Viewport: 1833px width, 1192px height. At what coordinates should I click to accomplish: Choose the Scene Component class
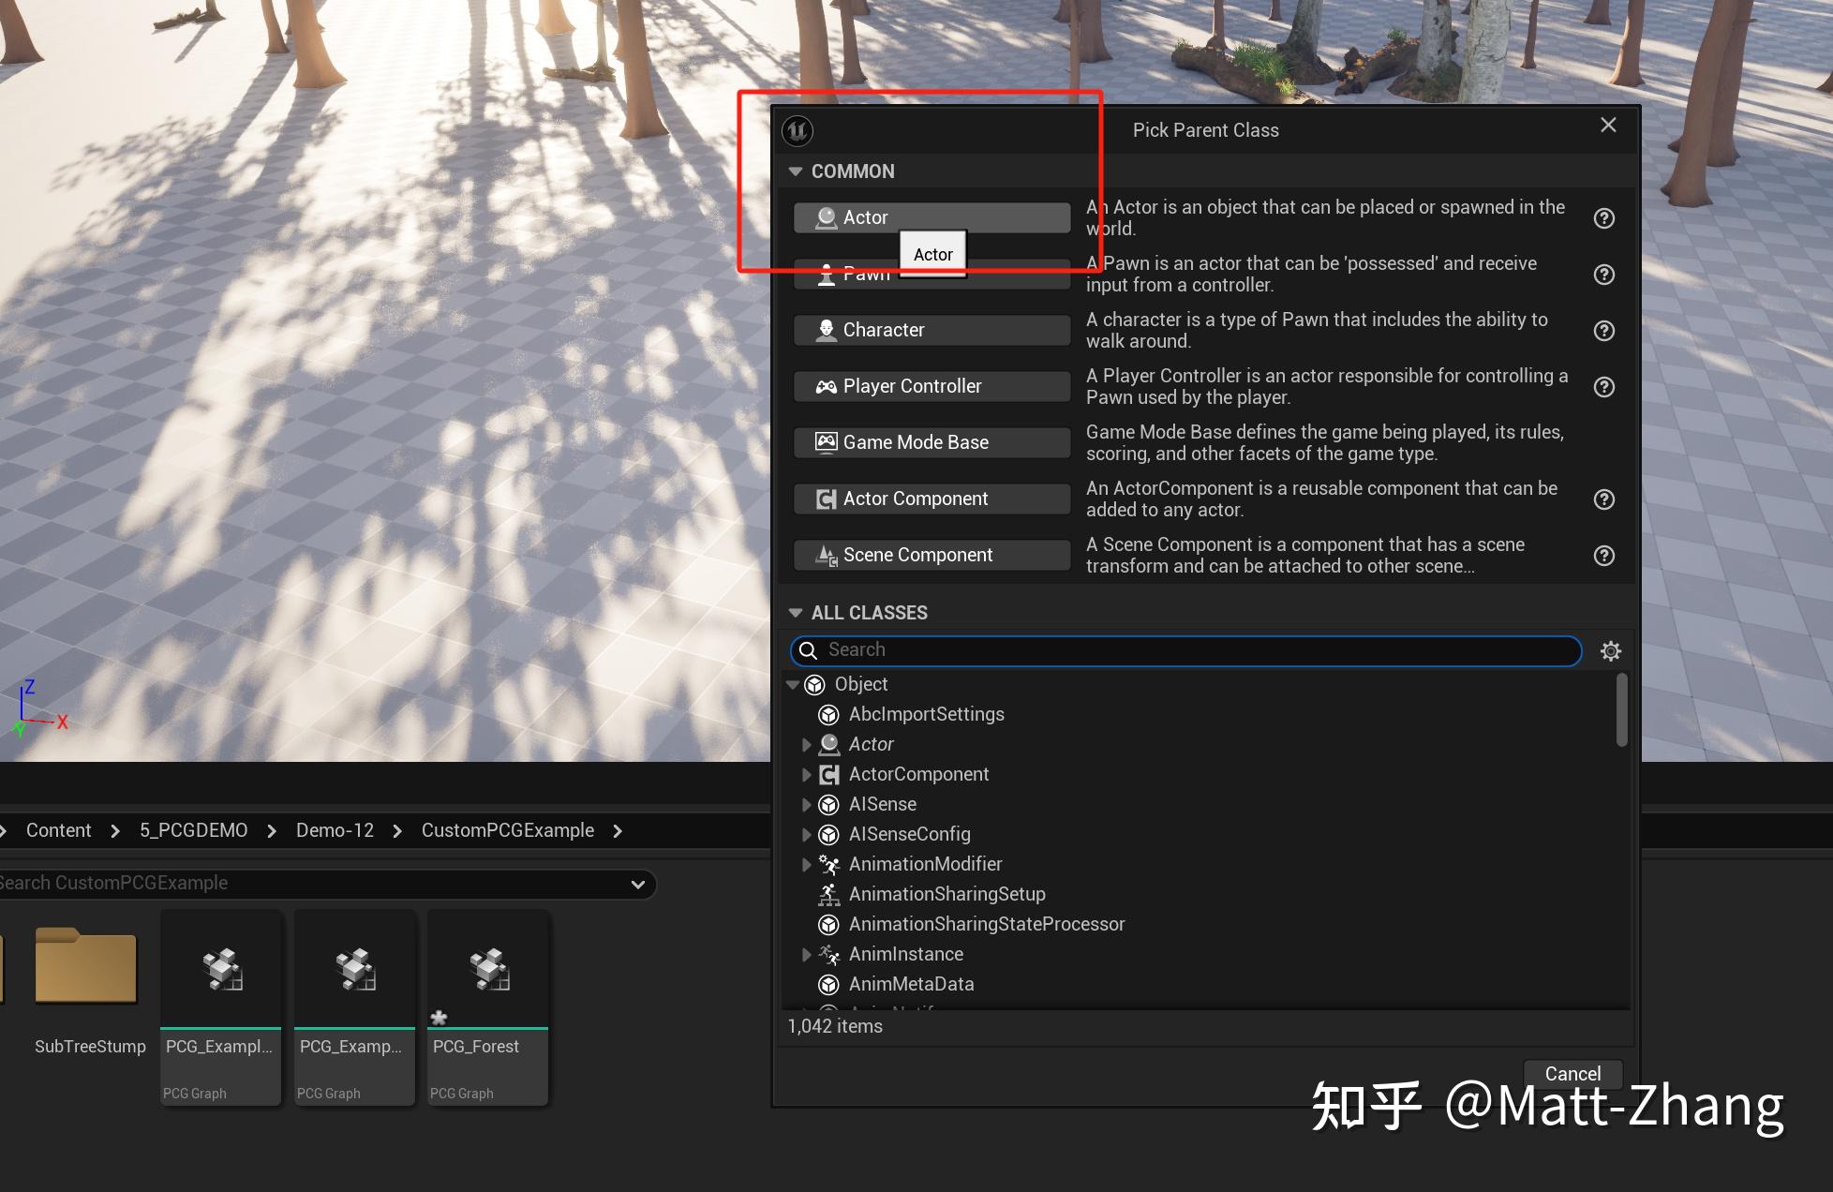point(931,554)
